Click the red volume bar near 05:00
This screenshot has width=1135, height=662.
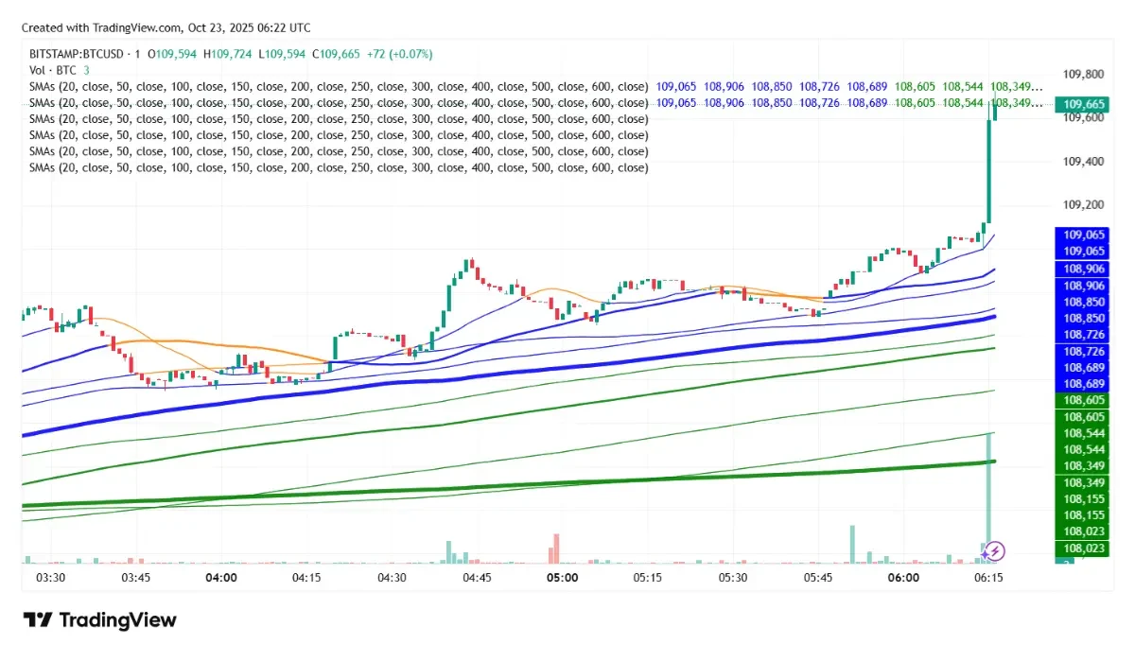[551, 549]
